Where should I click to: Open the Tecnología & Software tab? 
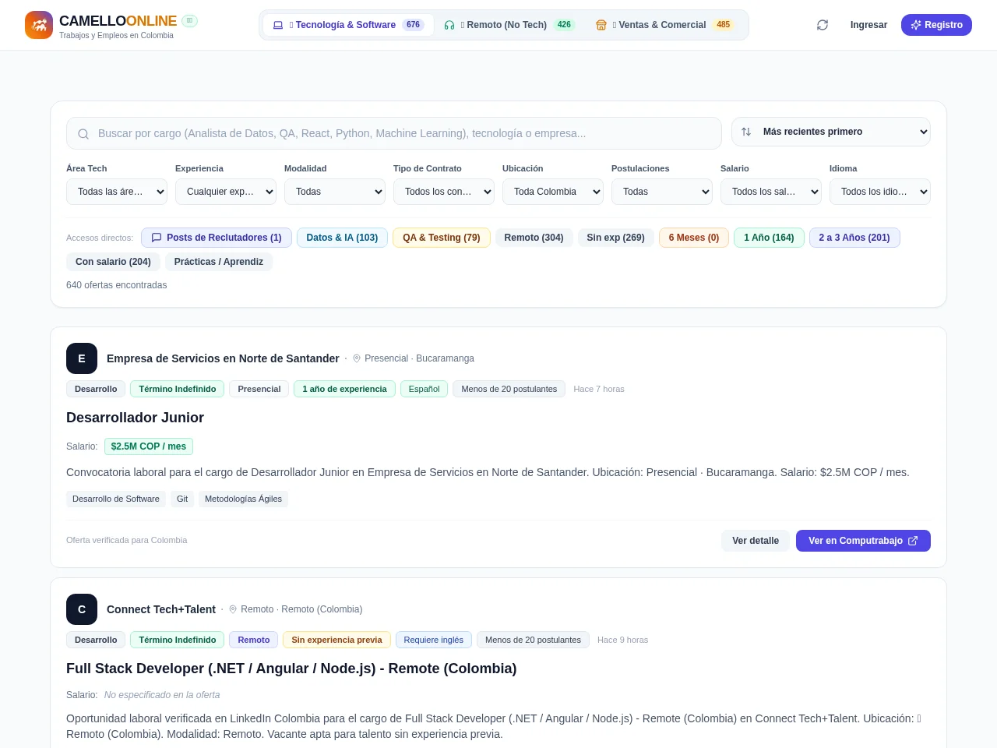[x=348, y=25]
